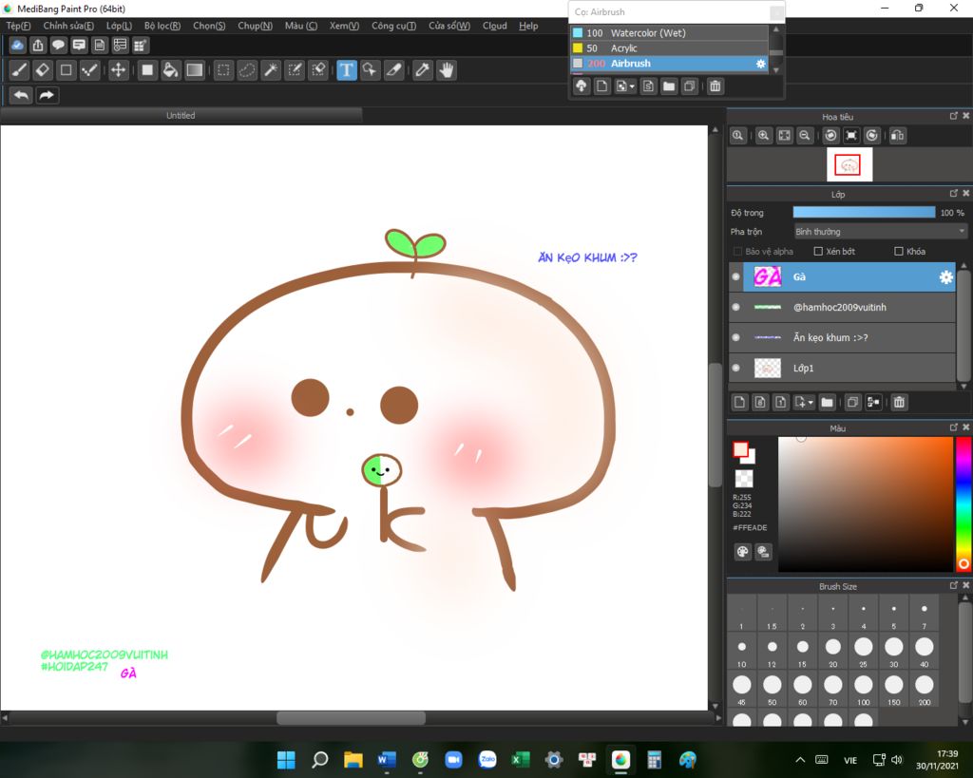The width and height of the screenshot is (973, 778).
Task: Undo the last action
Action: pyautogui.click(x=21, y=95)
